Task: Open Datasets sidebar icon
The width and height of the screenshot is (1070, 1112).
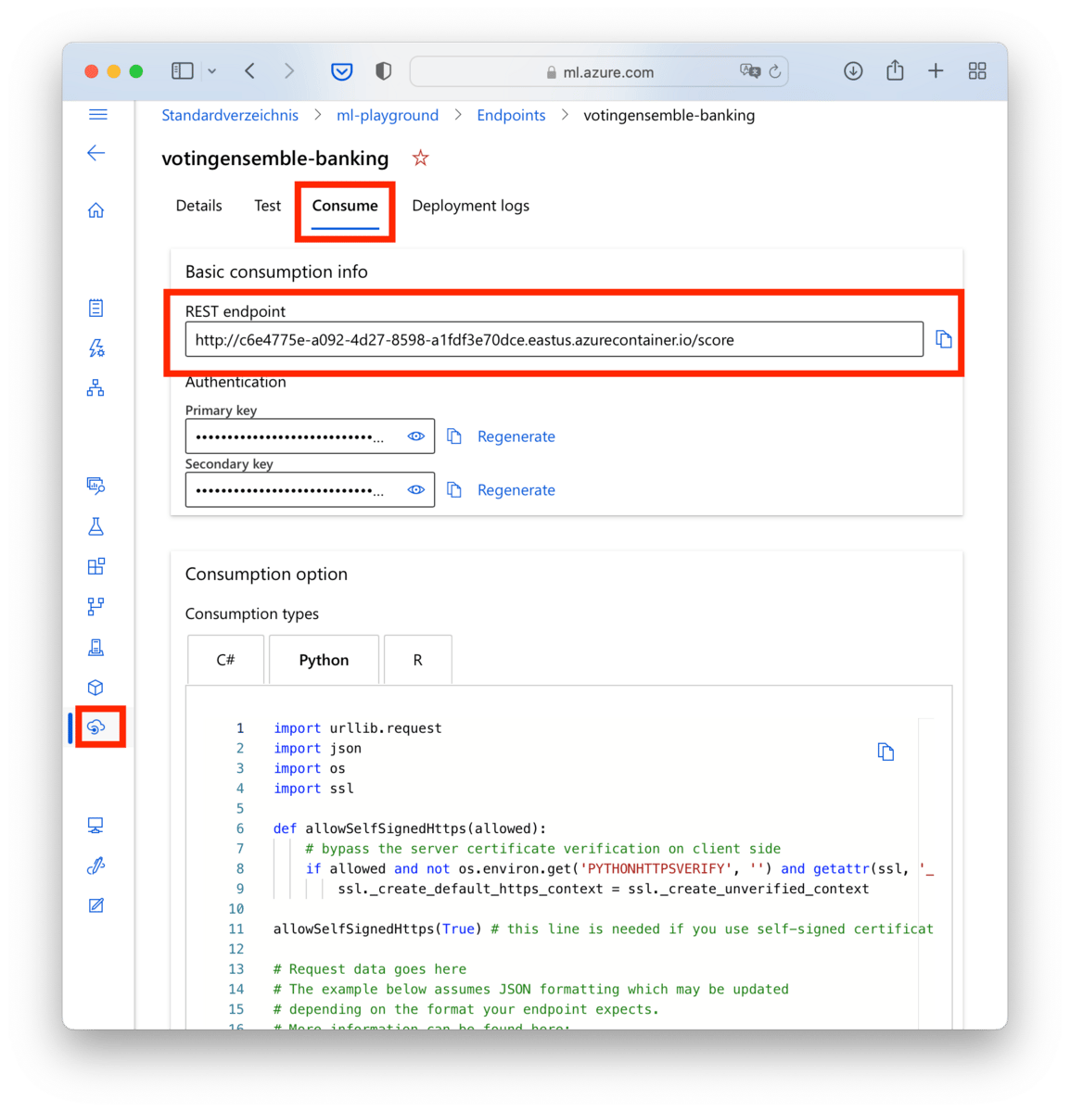Action: (x=96, y=486)
